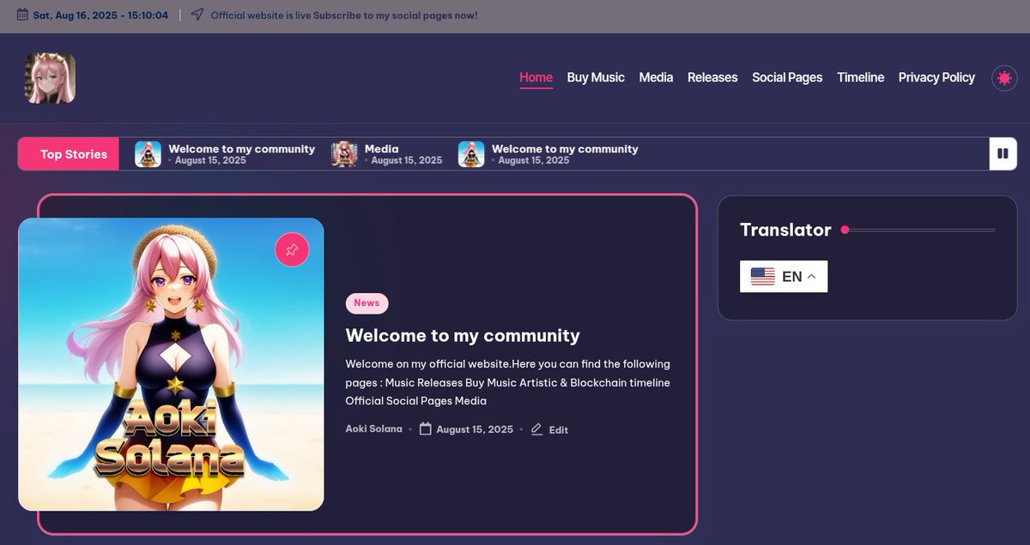Click the Aoki Solana author link
Viewport: 1030px width, 545px height.
(373, 429)
